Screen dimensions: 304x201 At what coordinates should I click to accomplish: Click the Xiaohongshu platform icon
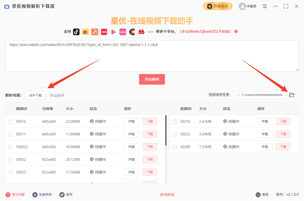tap(104, 32)
